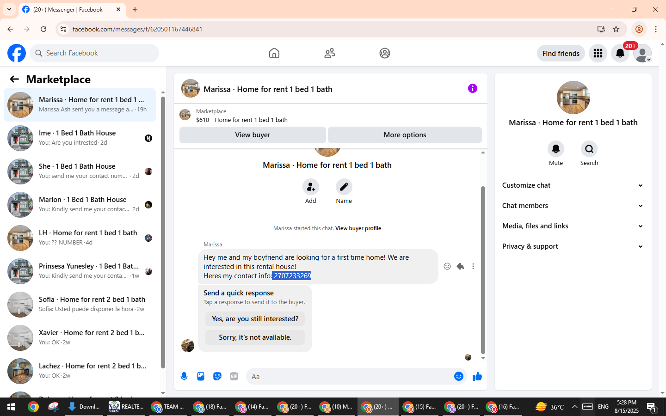Open the Friends icon in top navigation
This screenshot has height=416, width=666.
[x=330, y=53]
